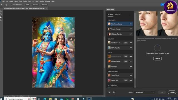Select the Skin Smoothing filter row

pyautogui.click(x=120, y=24)
